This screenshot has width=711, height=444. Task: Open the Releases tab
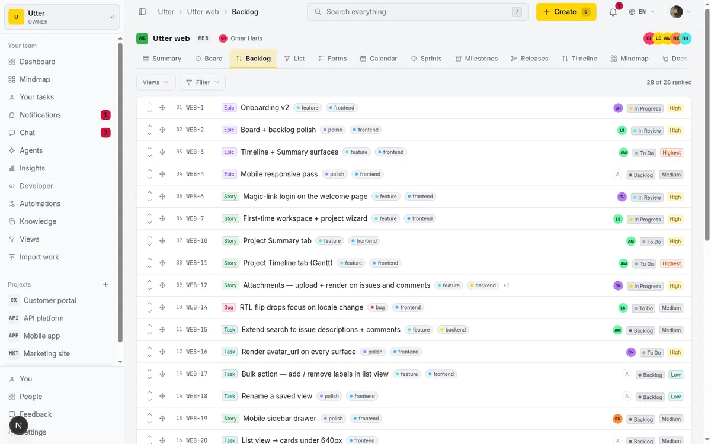tap(530, 59)
